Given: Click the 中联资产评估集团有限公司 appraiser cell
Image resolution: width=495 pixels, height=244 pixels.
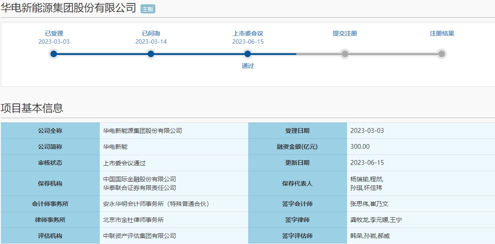Looking at the screenshot, I should [139, 236].
